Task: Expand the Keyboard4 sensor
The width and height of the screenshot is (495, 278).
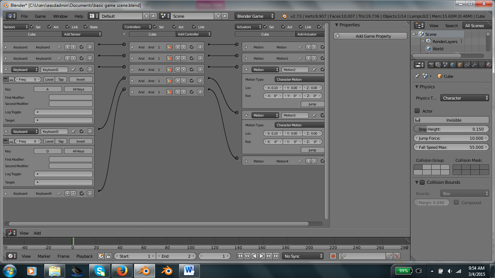Action: (x=6, y=194)
